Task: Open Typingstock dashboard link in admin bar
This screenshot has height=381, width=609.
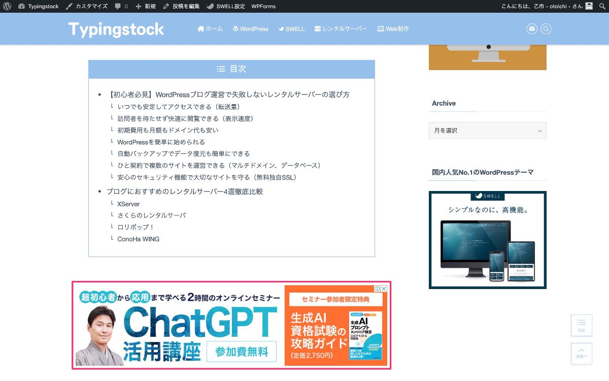Action: point(39,6)
